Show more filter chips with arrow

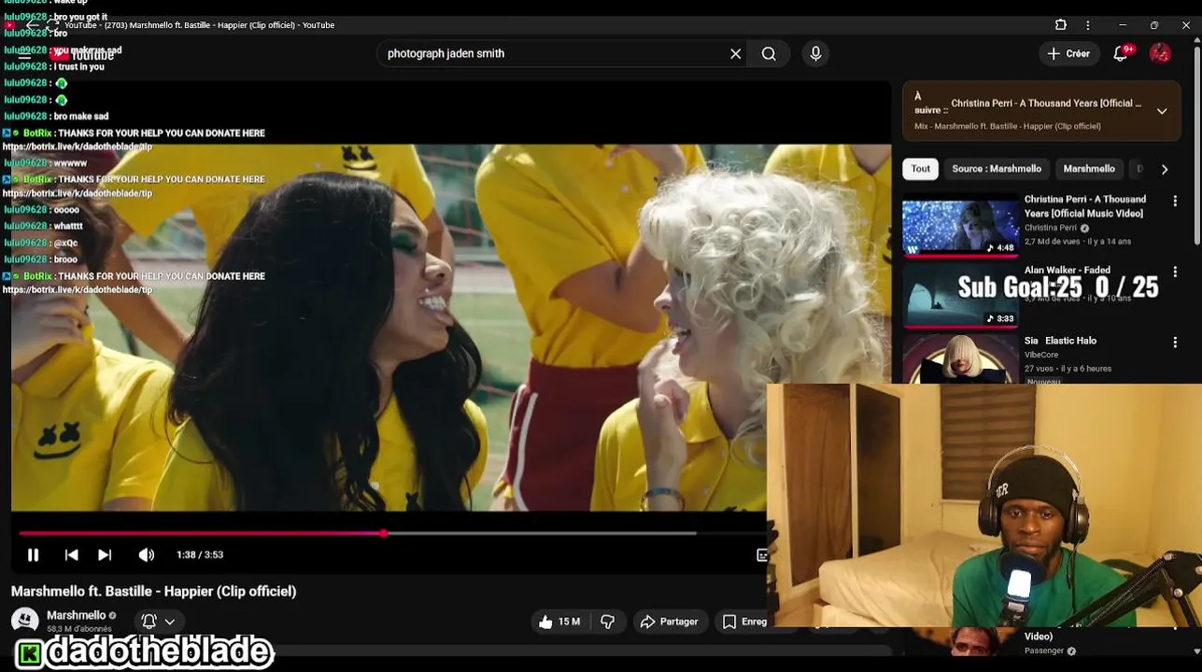pyautogui.click(x=1165, y=169)
